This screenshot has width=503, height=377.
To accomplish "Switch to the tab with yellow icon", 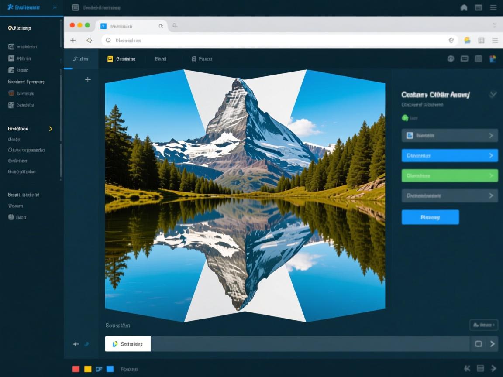I will pyautogui.click(x=121, y=59).
